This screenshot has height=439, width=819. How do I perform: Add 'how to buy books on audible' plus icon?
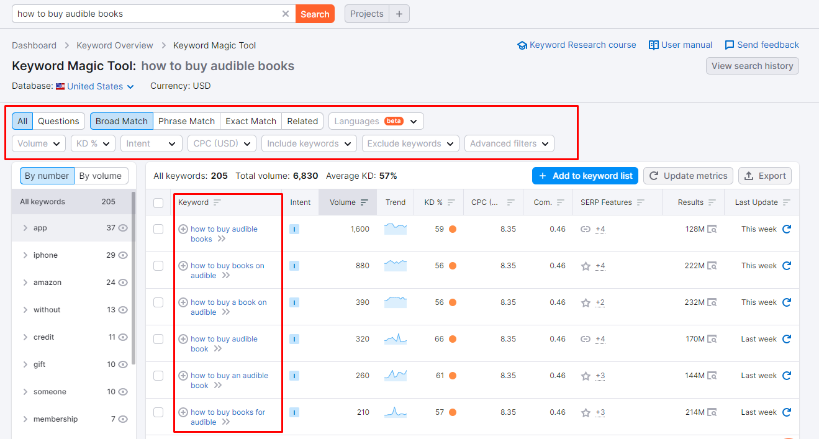(183, 266)
